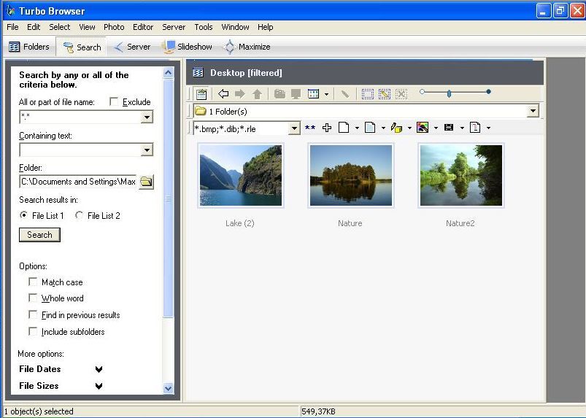Switch to the Search panel

tap(82, 47)
